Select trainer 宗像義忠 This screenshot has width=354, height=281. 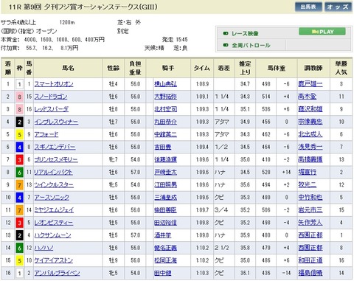pyautogui.click(x=310, y=122)
